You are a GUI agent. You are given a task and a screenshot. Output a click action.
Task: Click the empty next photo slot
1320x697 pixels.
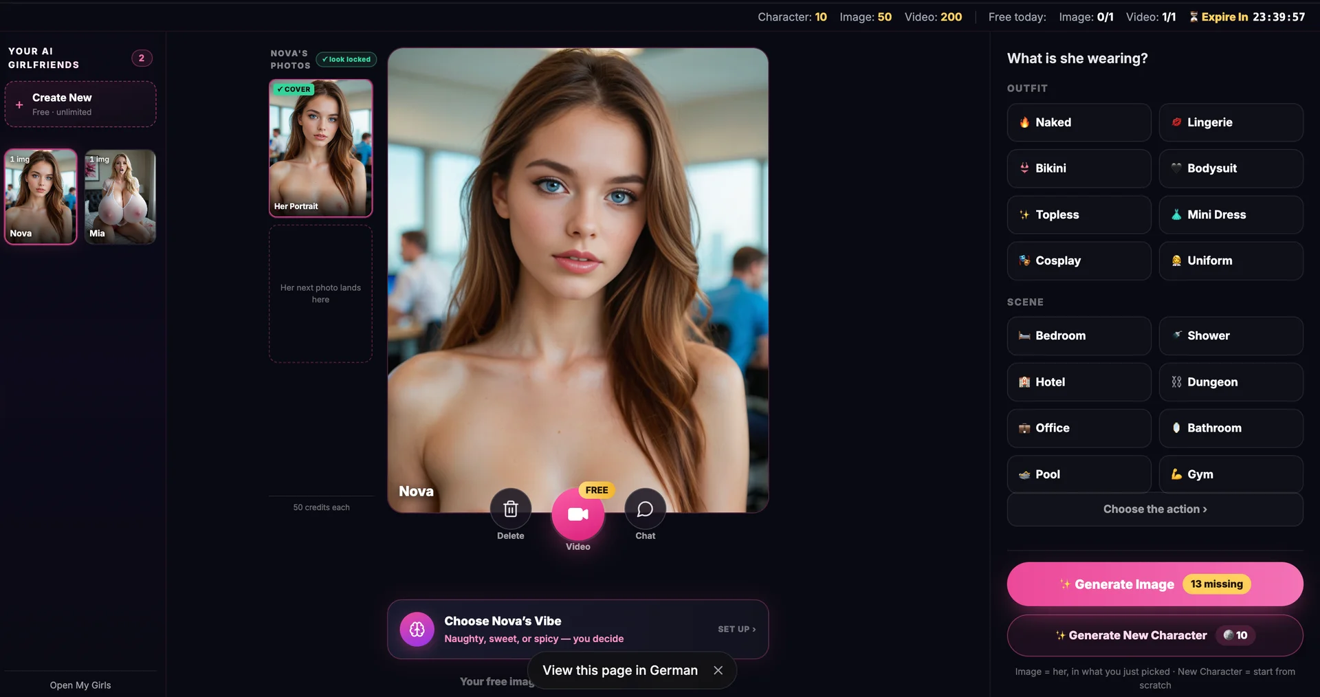(x=320, y=294)
